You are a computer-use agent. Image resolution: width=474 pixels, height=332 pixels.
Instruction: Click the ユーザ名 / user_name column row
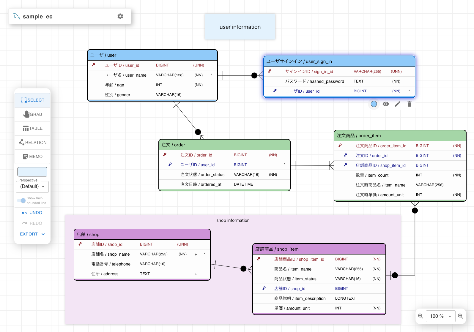(152, 75)
